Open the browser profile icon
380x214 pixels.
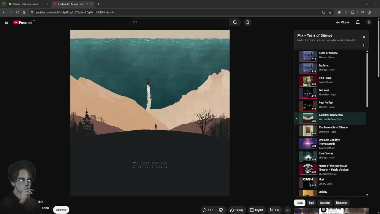369,12
